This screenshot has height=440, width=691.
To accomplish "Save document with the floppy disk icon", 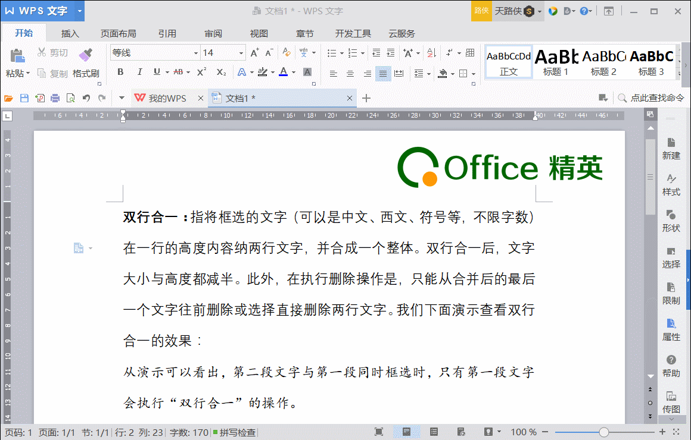I will [x=24, y=98].
